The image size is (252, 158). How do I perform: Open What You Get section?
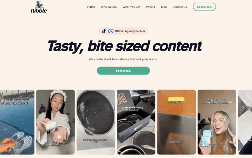tap(131, 7)
